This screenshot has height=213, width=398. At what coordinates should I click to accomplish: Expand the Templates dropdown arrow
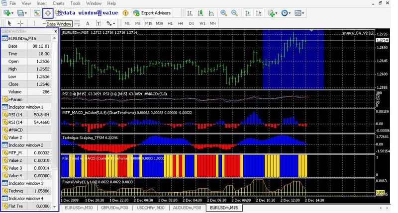tap(303, 13)
